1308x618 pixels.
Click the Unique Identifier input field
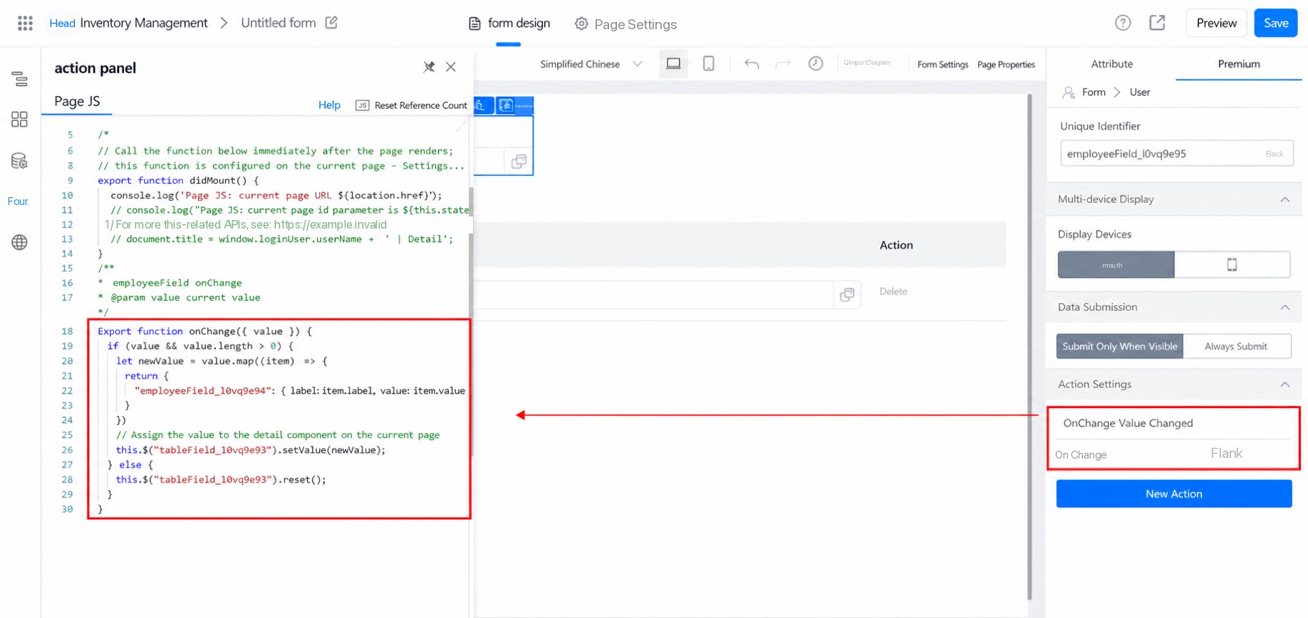pos(1176,154)
